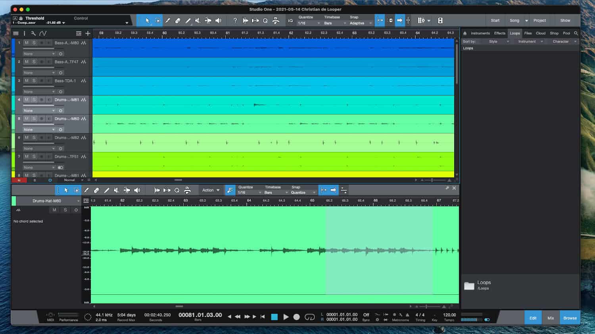Open the video player film icon
This screenshot has height=334, width=595.
[x=440, y=21]
